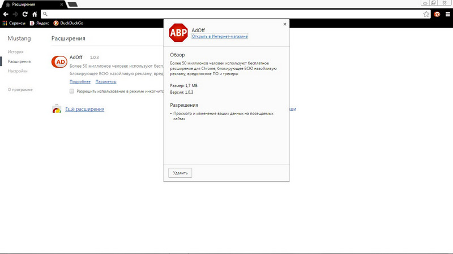Click the address bar field

pos(236,14)
